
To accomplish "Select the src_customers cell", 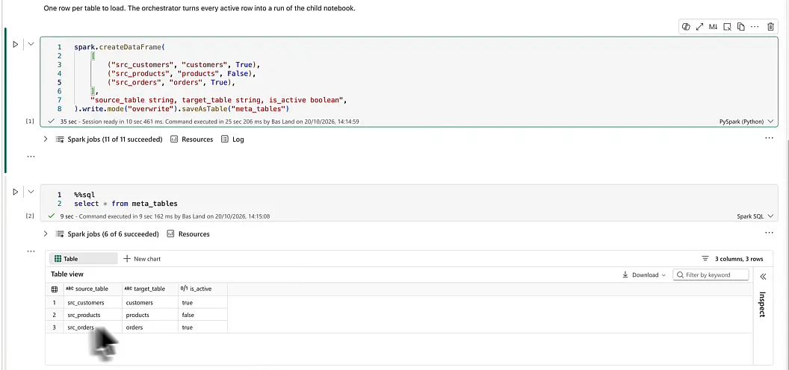I will click(93, 303).
